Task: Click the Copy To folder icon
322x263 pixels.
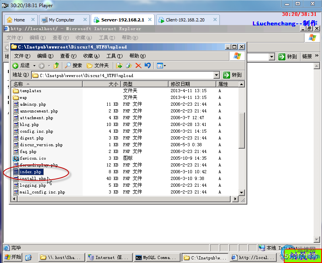Action: pos(129,66)
